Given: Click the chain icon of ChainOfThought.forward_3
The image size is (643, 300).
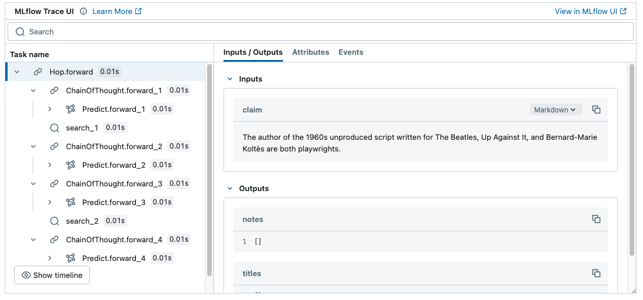Looking at the screenshot, I should tap(54, 183).
